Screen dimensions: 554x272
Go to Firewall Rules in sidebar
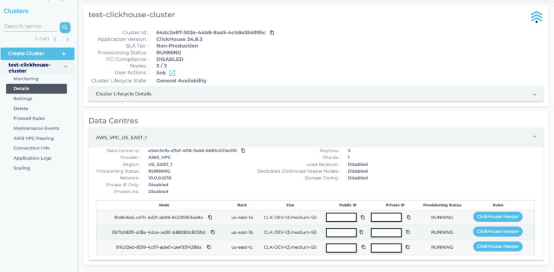tap(29, 118)
